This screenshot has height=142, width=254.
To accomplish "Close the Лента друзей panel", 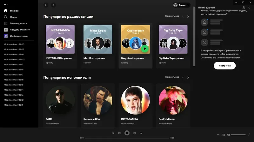I will [x=249, y=8].
